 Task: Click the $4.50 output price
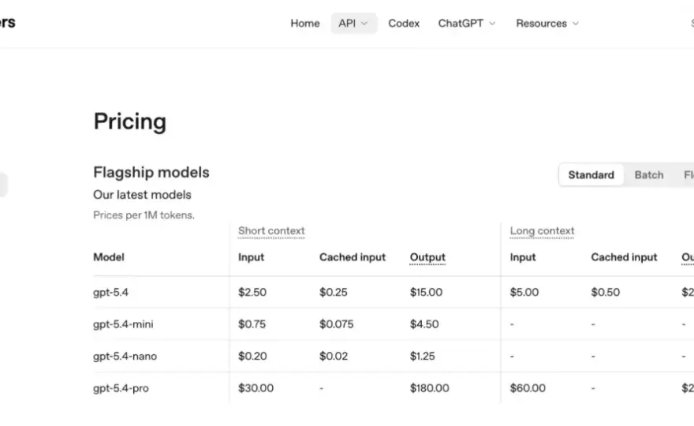(424, 324)
